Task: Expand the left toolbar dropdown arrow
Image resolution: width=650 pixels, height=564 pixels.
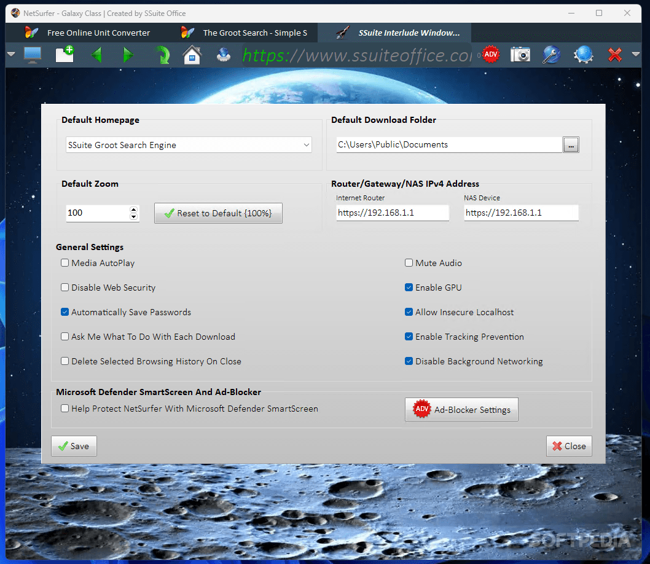Action: [11, 54]
